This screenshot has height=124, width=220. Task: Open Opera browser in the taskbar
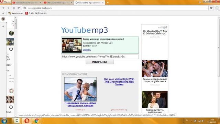click(x=27, y=121)
